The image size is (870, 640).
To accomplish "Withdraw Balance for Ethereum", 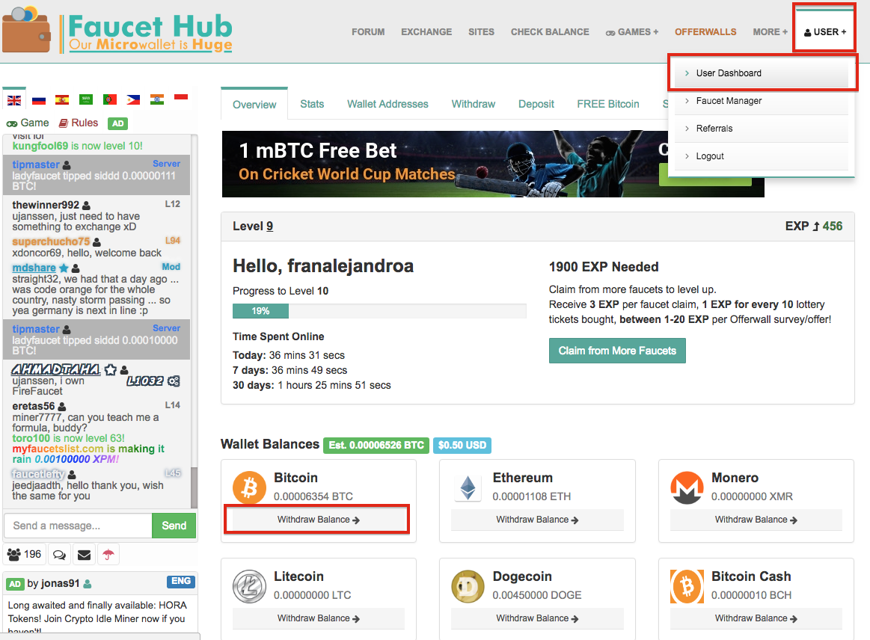I will pos(537,520).
